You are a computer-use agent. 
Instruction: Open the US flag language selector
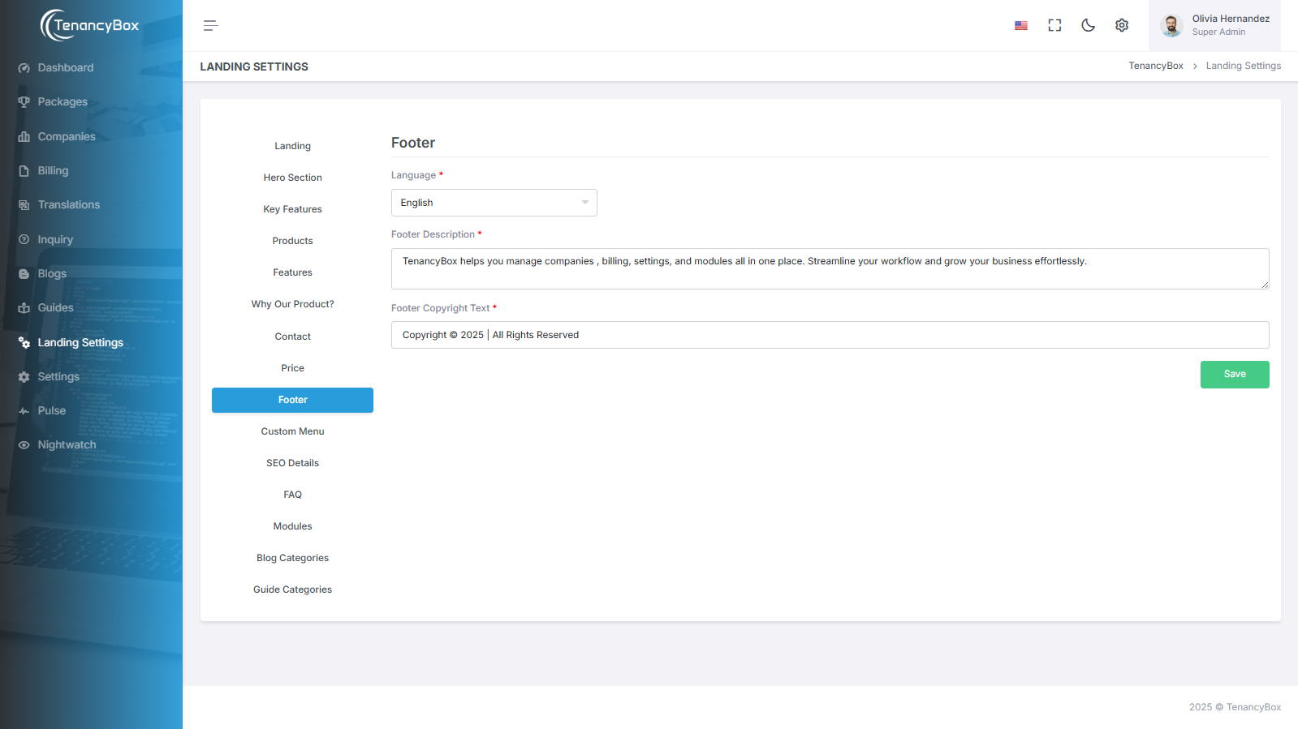1021,26
